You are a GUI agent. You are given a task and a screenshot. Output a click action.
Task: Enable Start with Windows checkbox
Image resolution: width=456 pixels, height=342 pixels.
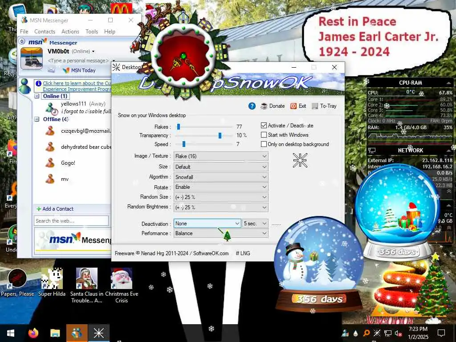[264, 135]
